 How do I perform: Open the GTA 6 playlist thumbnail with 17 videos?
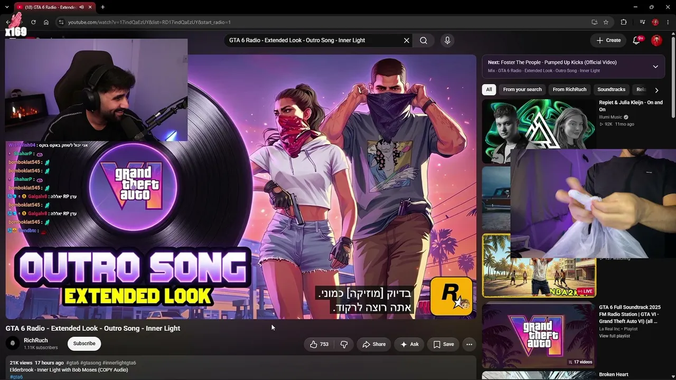[539, 335]
